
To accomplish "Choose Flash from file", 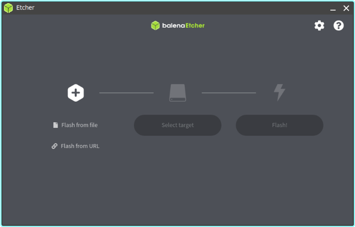I will pyautogui.click(x=75, y=125).
